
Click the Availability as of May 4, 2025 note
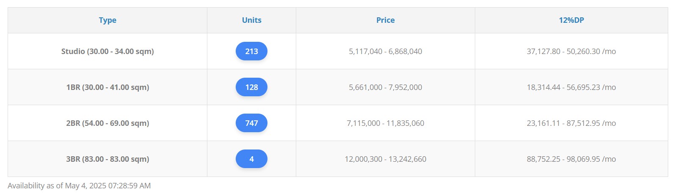79,185
